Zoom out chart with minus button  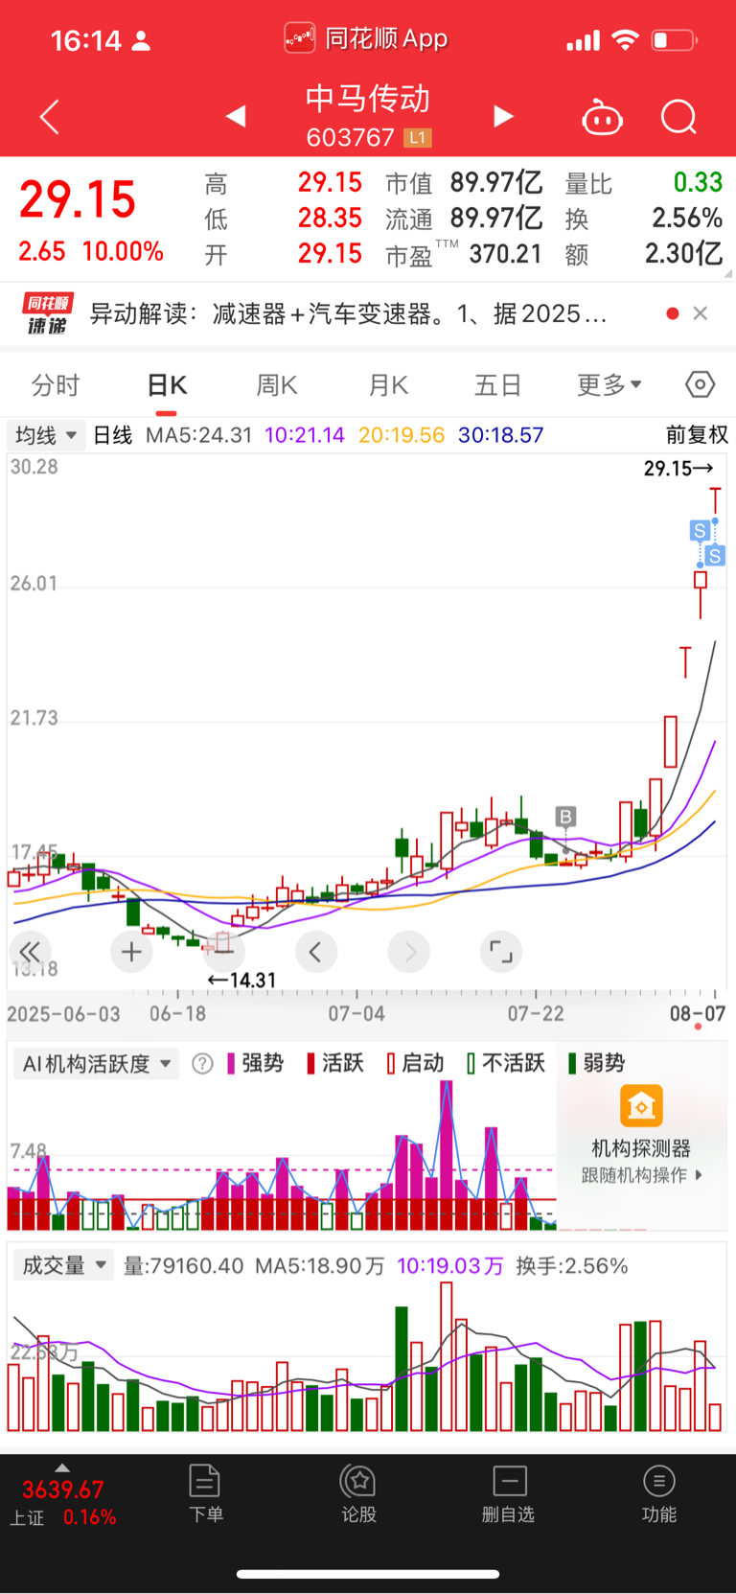tap(223, 952)
